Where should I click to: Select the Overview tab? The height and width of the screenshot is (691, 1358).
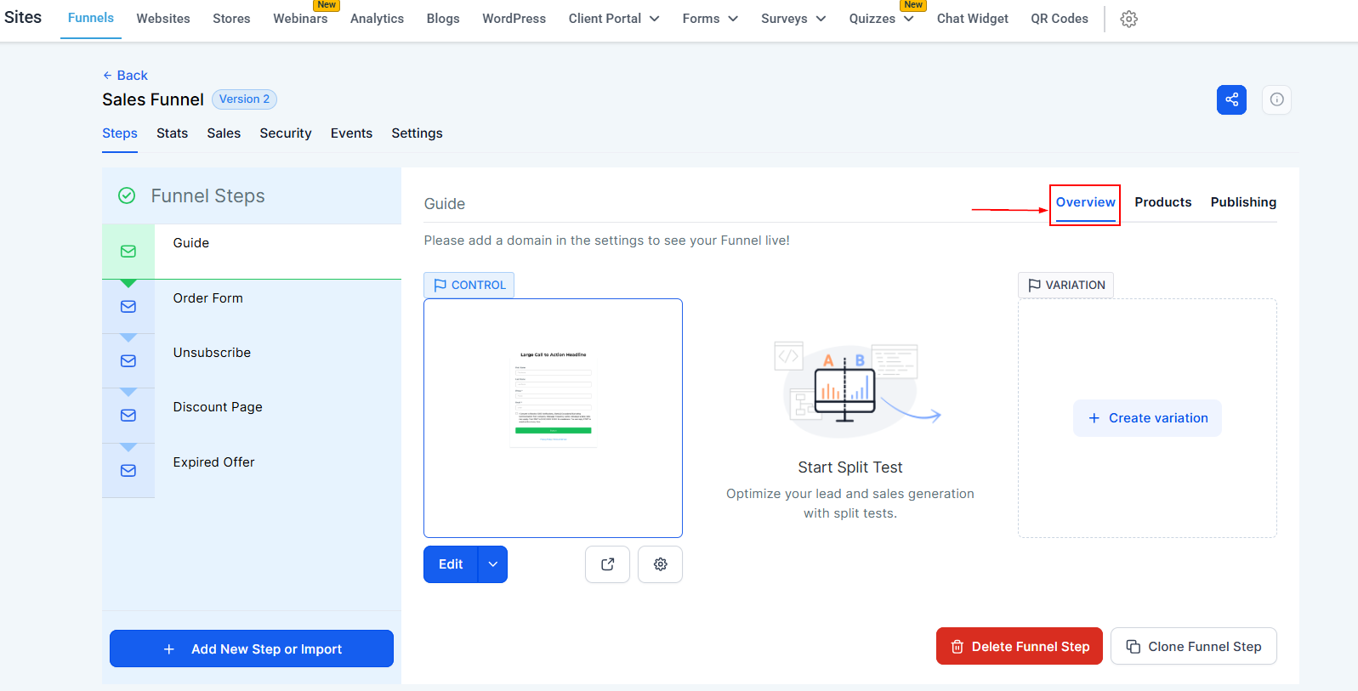(1085, 202)
